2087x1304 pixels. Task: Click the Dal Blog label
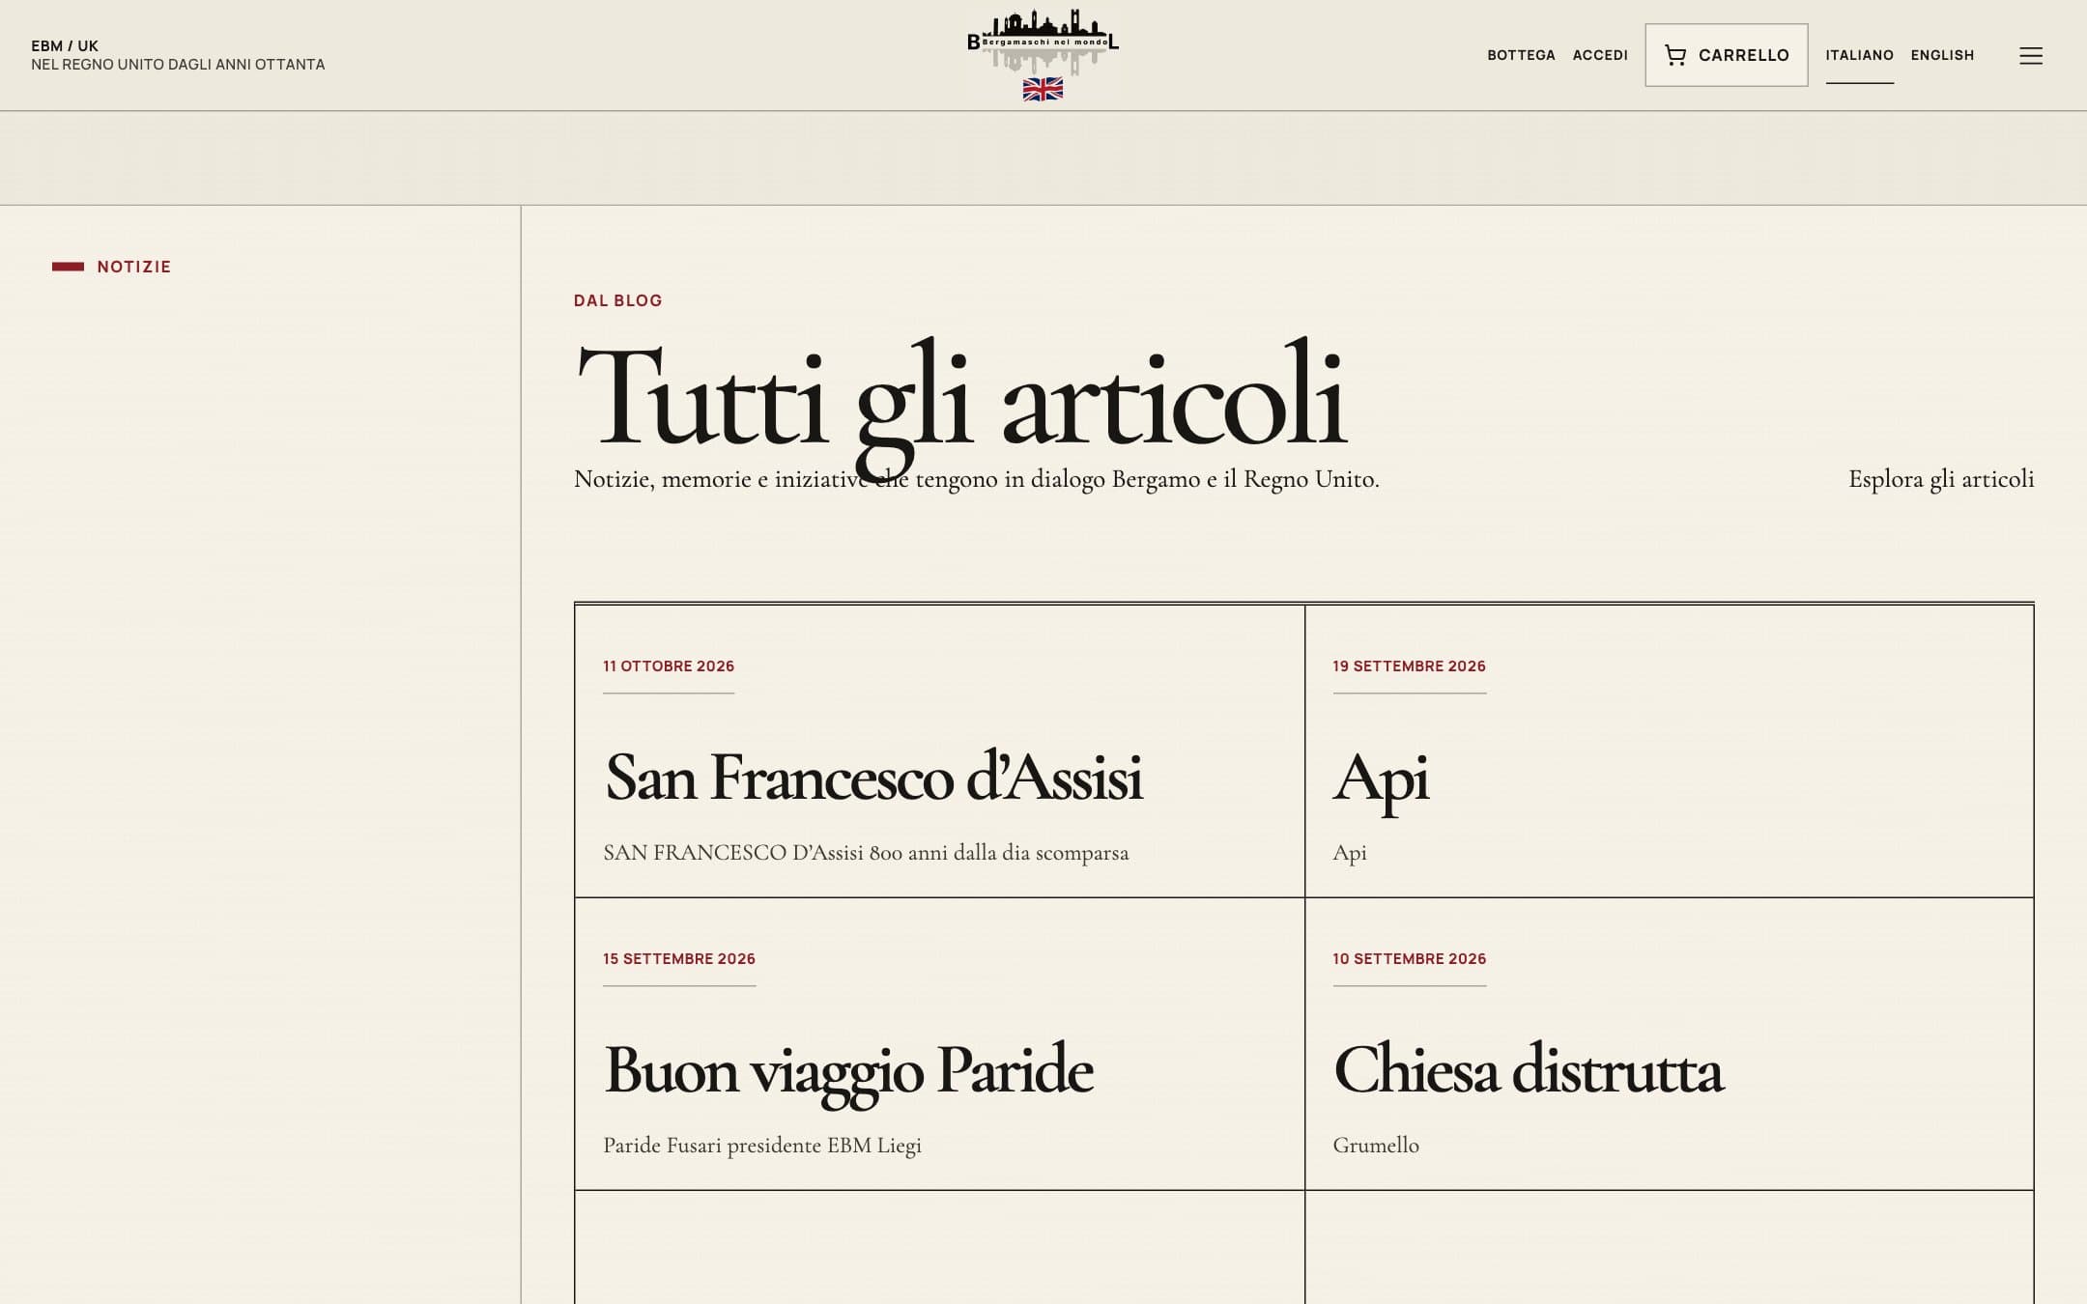(x=617, y=300)
